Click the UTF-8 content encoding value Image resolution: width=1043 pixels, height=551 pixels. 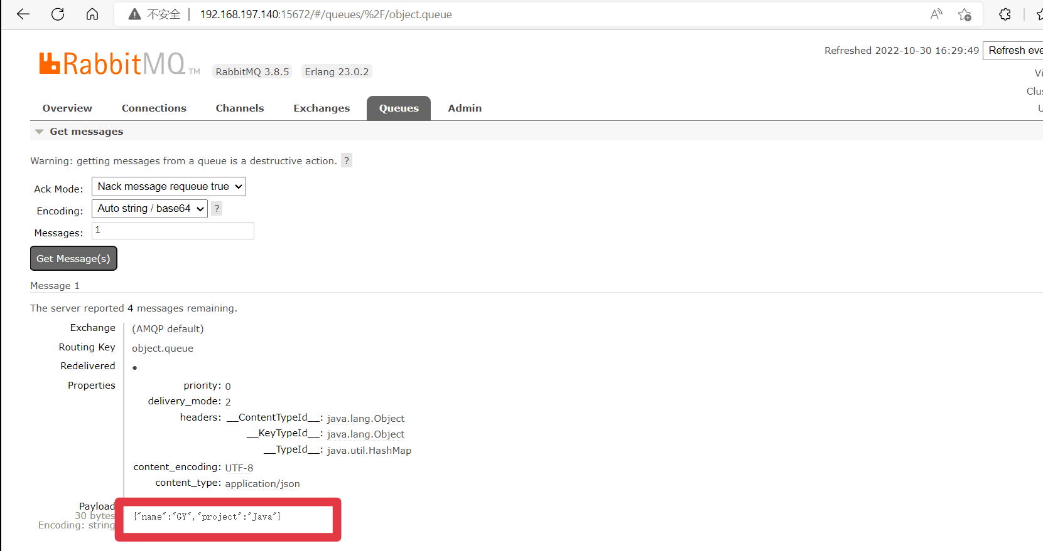[239, 468]
